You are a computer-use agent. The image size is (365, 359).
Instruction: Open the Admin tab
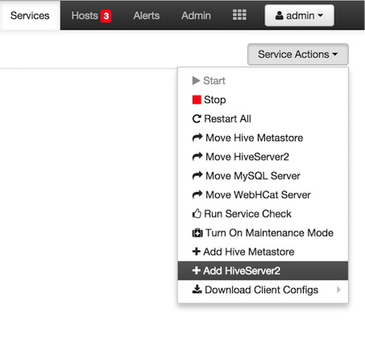[196, 15]
